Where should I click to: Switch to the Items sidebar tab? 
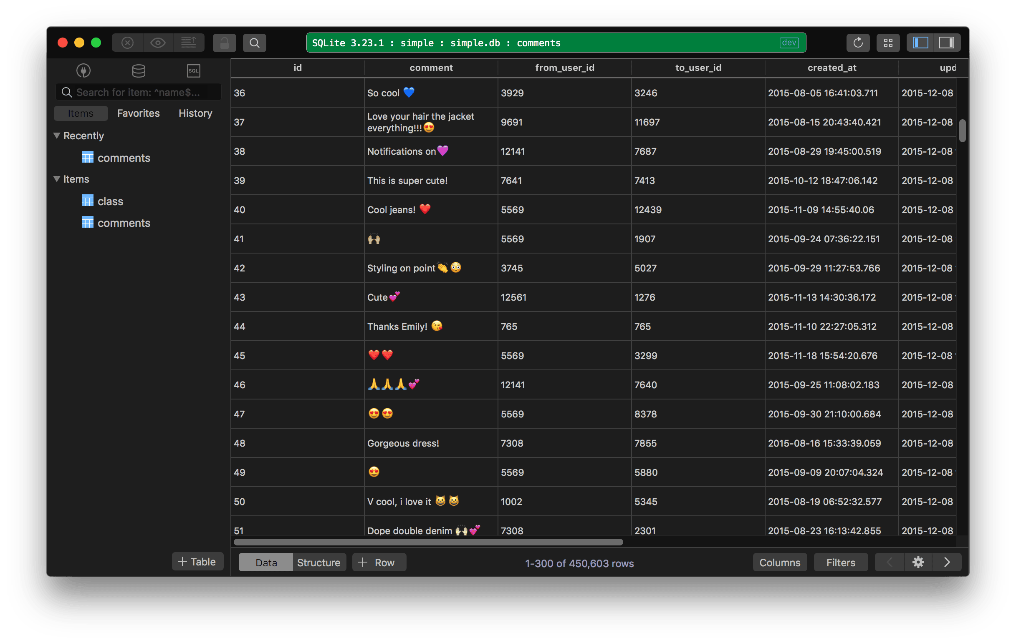click(81, 113)
